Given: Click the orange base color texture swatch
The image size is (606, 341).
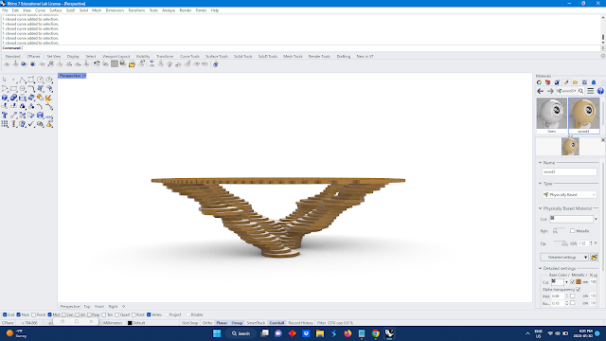Looking at the screenshot, I should pyautogui.click(x=579, y=282).
